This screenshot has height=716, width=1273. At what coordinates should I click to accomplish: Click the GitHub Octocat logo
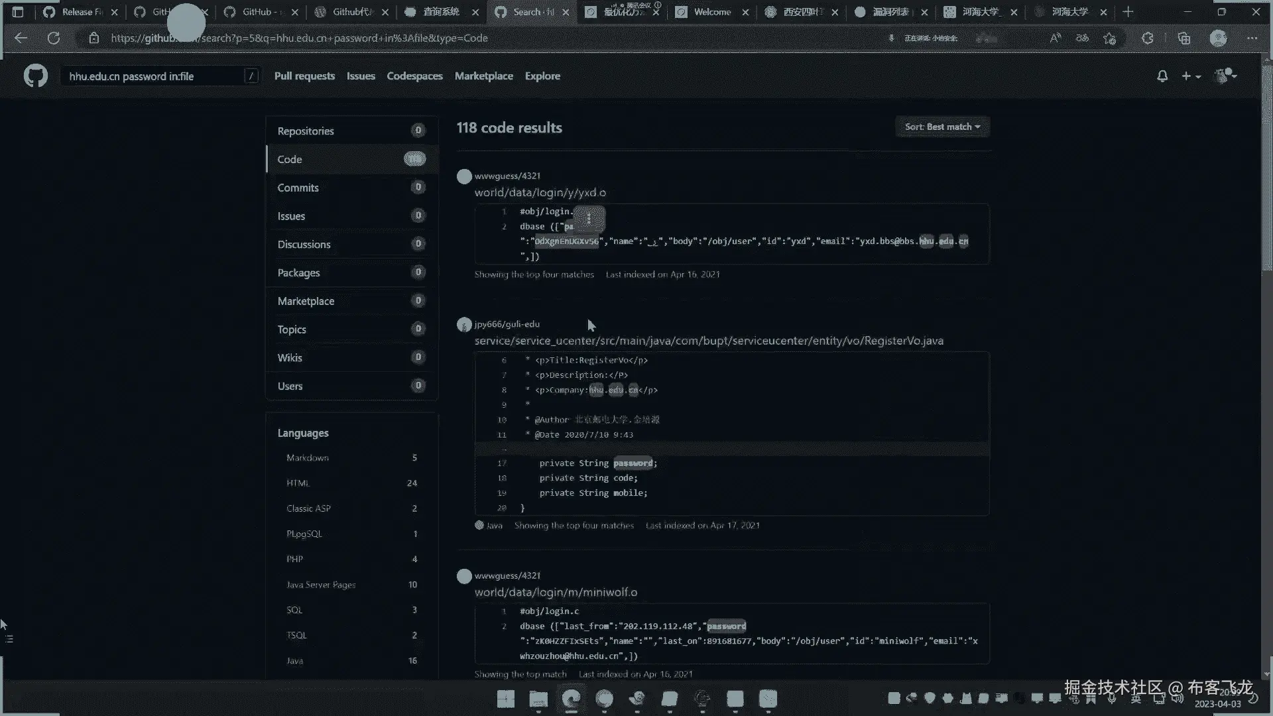[36, 76]
